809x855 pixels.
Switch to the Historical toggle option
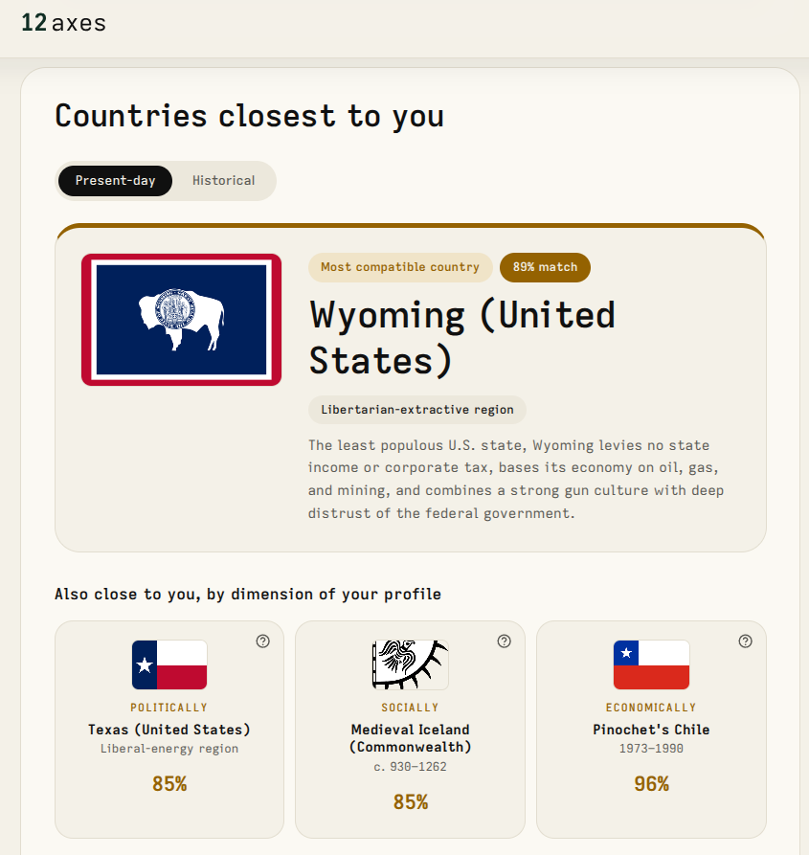pos(223,181)
